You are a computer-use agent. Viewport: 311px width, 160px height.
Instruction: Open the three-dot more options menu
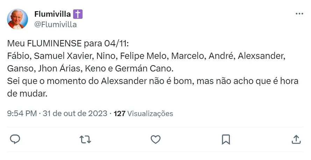(299, 14)
